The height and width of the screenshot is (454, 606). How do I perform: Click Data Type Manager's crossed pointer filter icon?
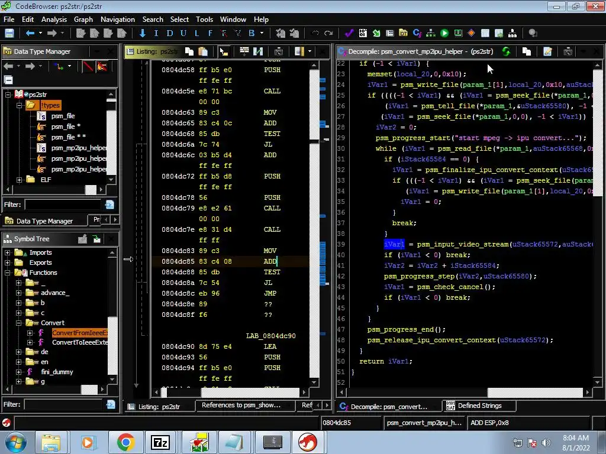[102, 66]
